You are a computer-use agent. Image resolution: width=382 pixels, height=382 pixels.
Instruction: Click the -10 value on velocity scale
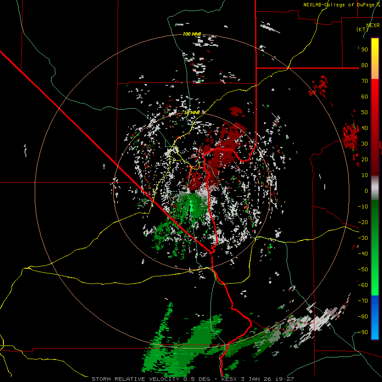pos(363,207)
